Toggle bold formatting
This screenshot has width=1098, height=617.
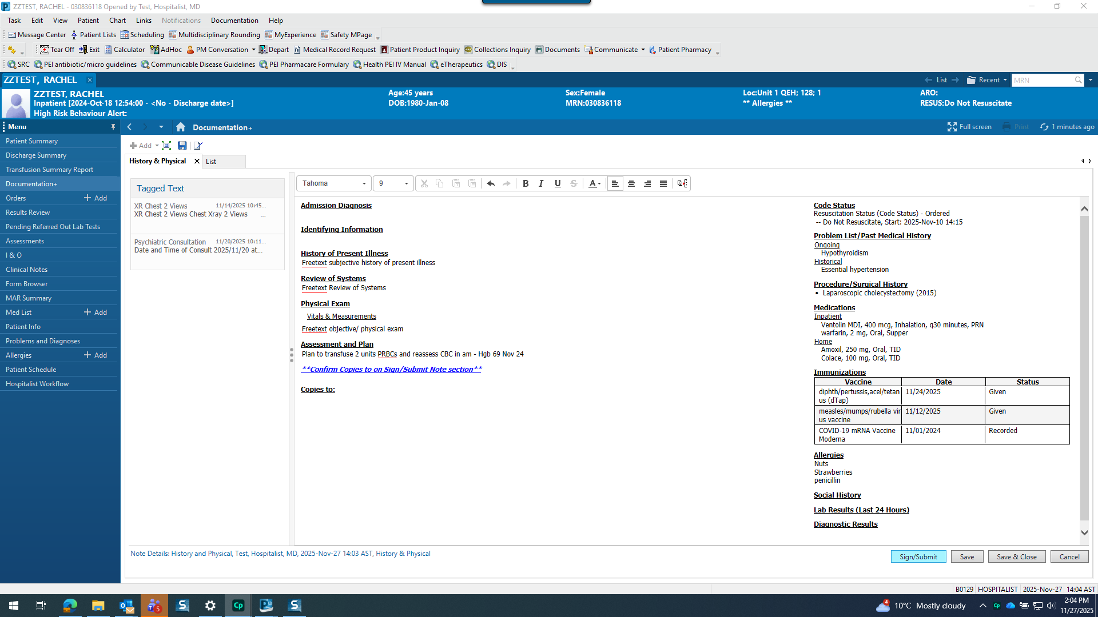[x=525, y=183]
